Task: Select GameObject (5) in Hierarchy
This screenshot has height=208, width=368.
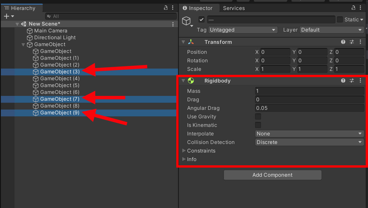Action: pos(60,85)
